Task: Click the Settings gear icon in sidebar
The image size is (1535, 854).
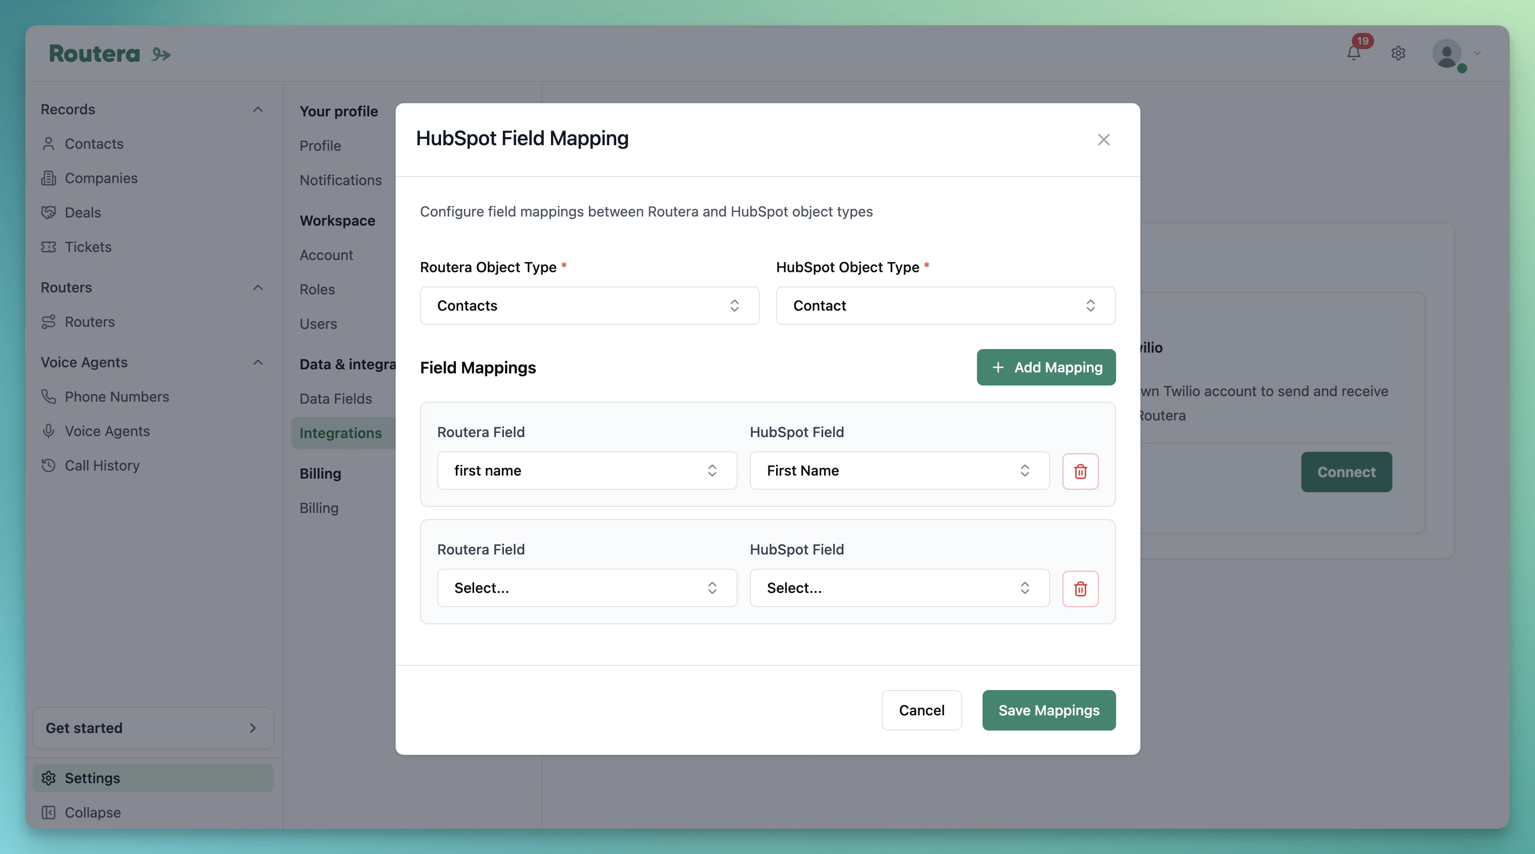Action: tap(49, 778)
